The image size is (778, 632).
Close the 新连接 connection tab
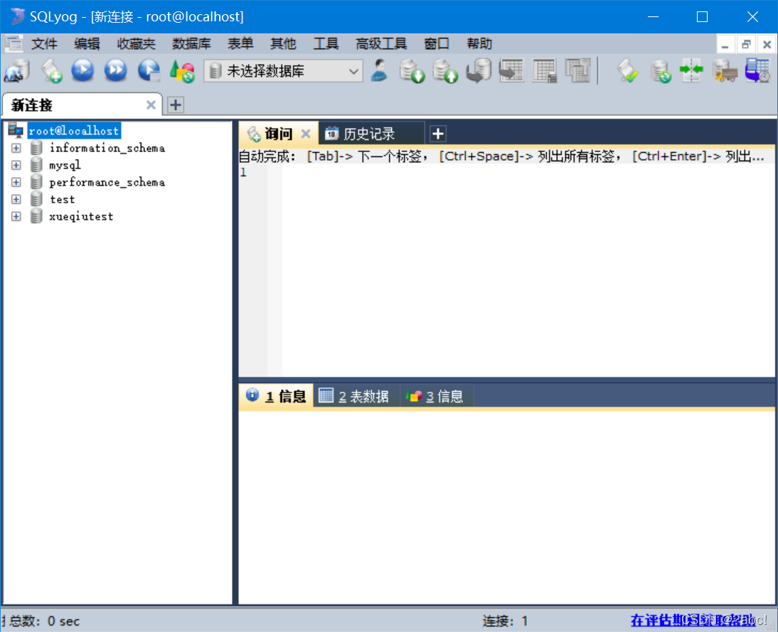(151, 105)
